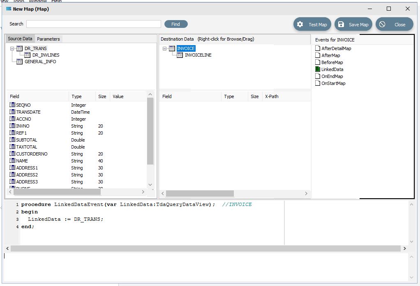Click the code editor right scroll arrow
The width and height of the screenshot is (420, 286).
click(404, 249)
